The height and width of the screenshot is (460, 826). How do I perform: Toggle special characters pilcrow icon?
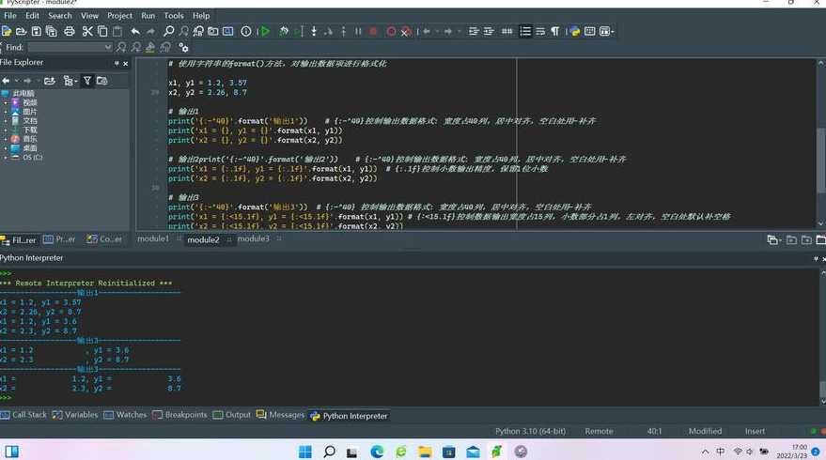(x=554, y=32)
